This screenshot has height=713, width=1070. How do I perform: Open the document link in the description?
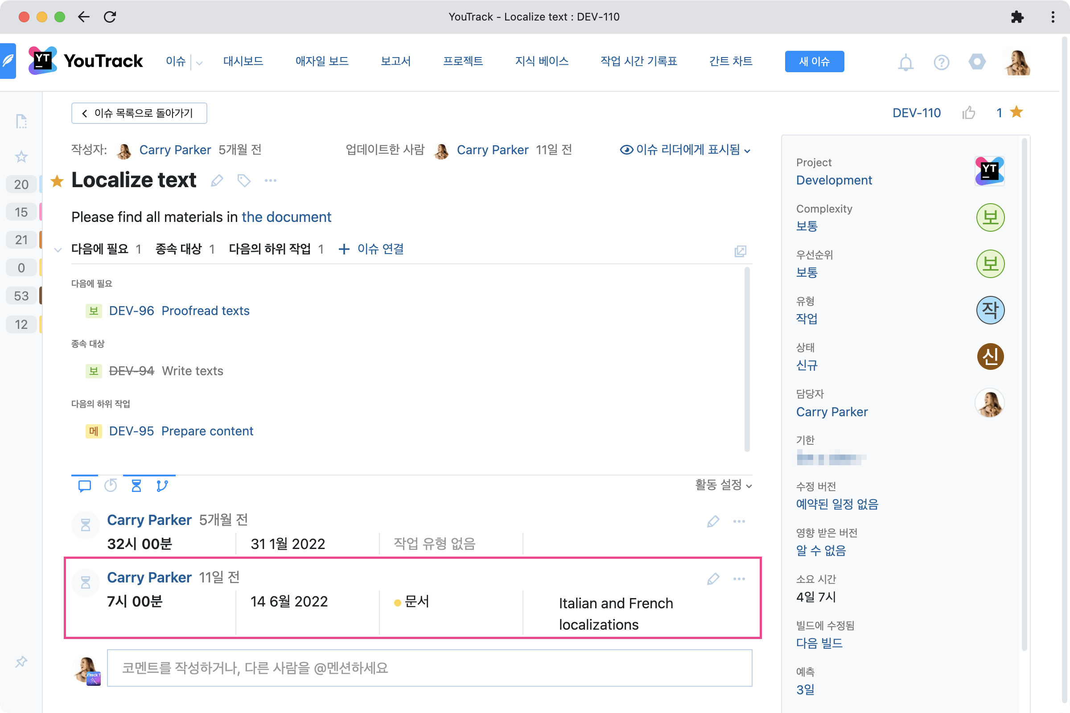(x=287, y=217)
